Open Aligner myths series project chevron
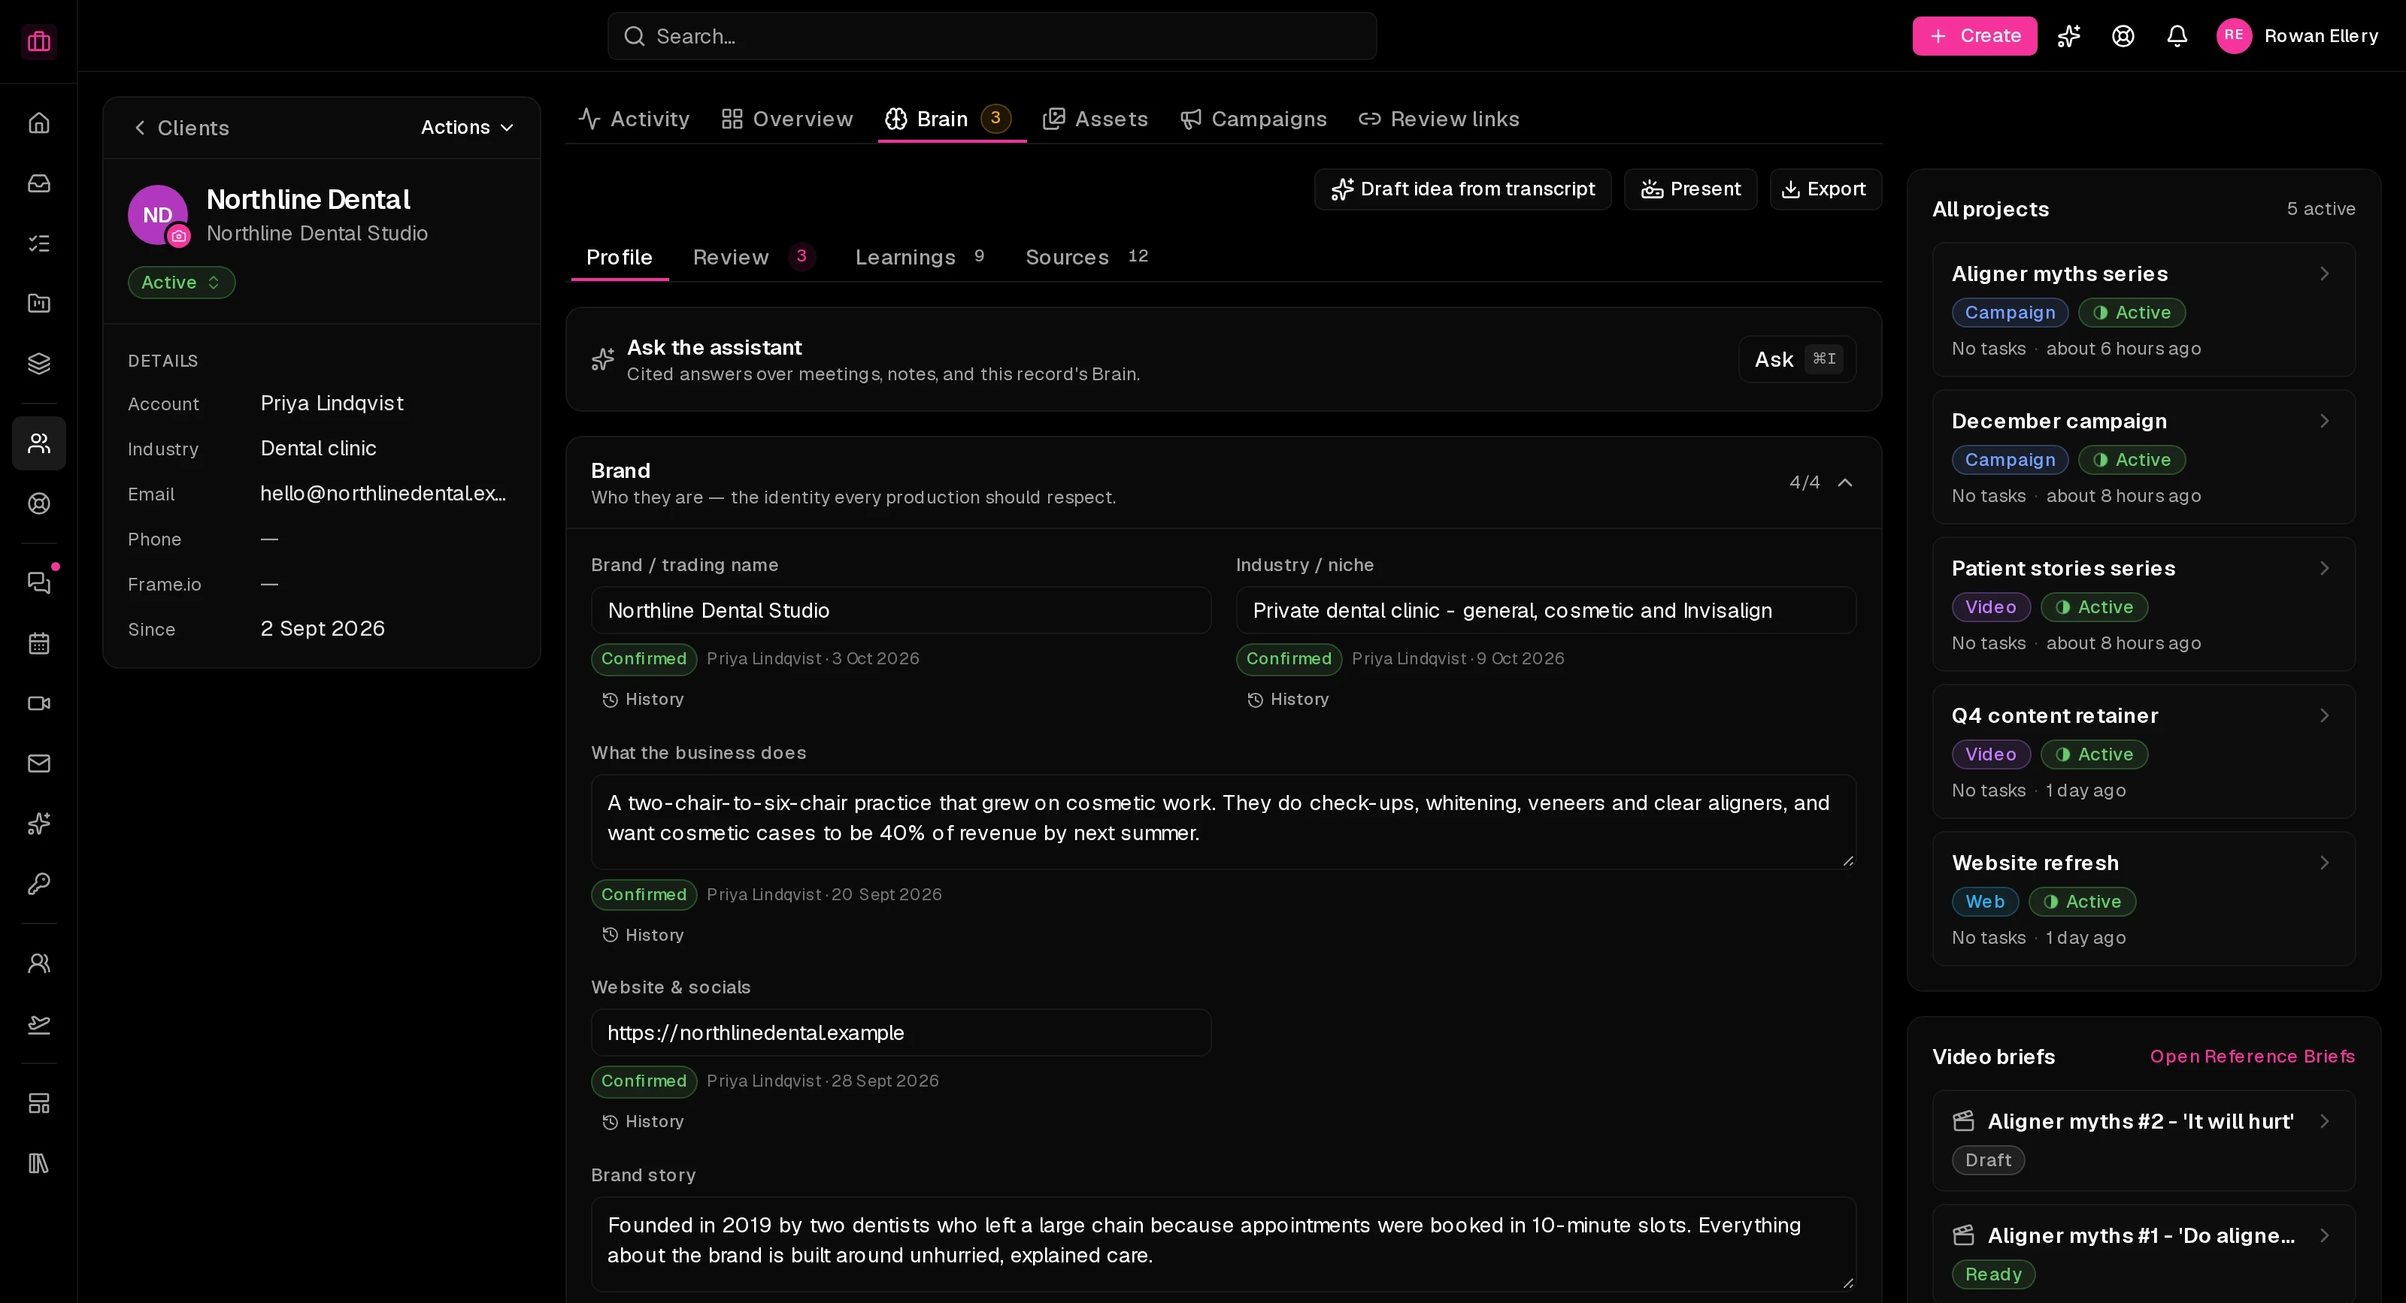The height and width of the screenshot is (1303, 2406). point(2324,274)
